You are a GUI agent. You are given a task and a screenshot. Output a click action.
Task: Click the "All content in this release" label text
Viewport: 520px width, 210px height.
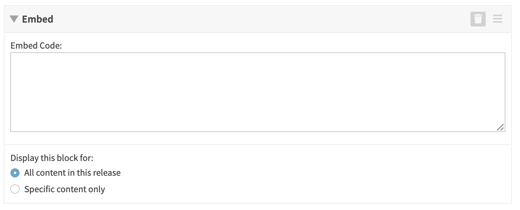click(x=72, y=173)
